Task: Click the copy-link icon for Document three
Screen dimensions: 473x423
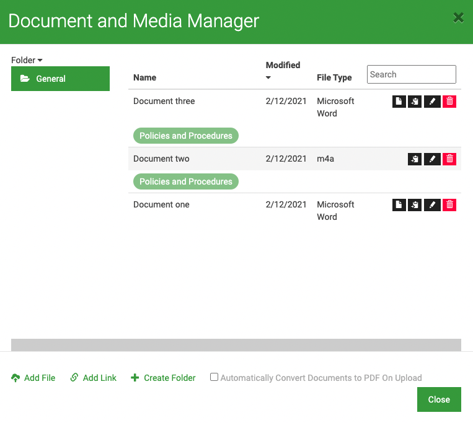Action: pyautogui.click(x=415, y=101)
